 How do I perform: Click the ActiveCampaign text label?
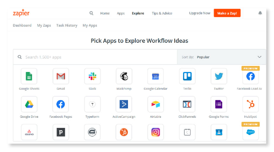coord(124,117)
